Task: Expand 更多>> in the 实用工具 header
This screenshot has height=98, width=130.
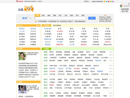Action: 38,26
